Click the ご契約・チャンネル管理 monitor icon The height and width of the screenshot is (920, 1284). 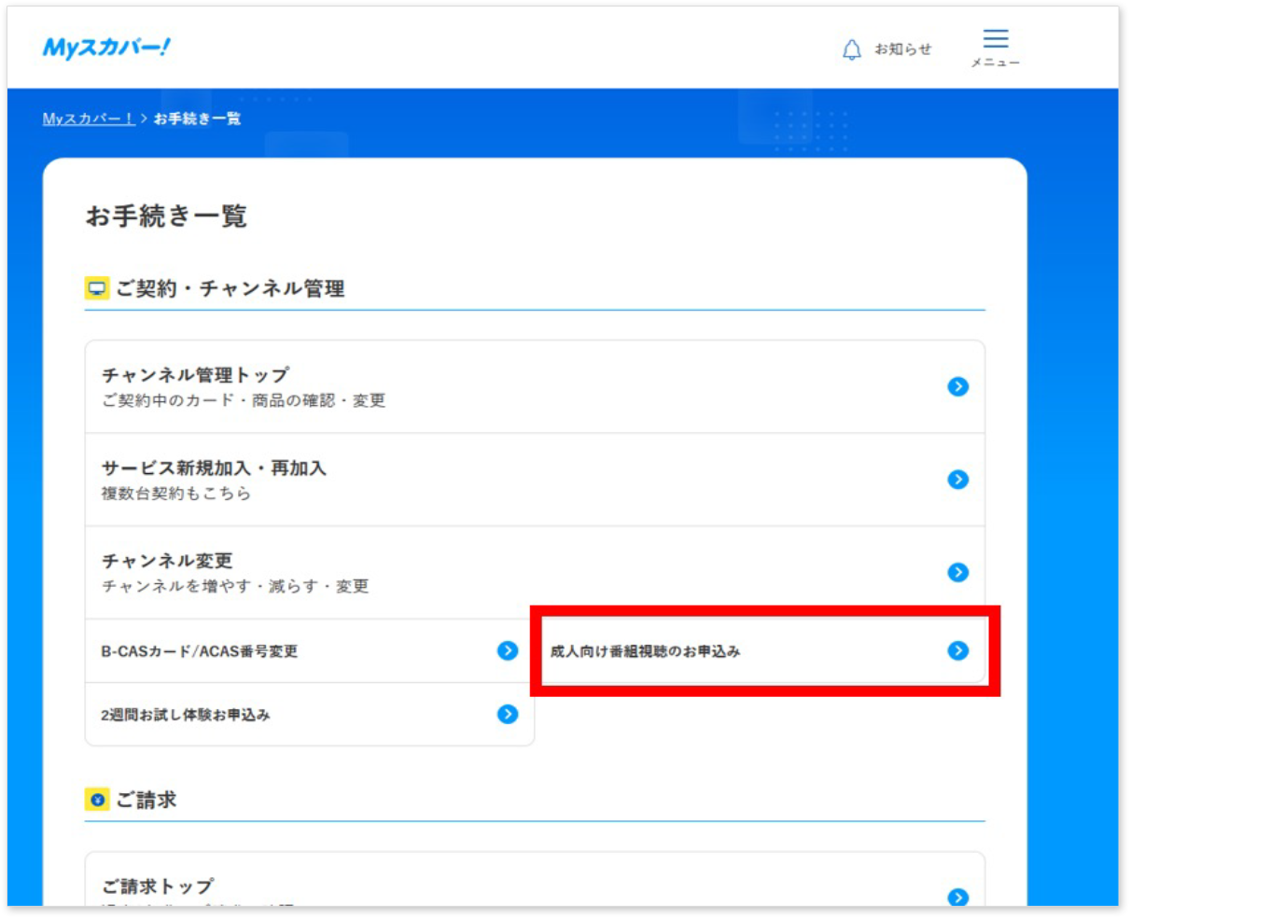click(x=97, y=288)
